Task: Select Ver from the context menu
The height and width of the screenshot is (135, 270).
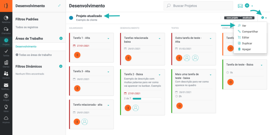Action: [244, 26]
